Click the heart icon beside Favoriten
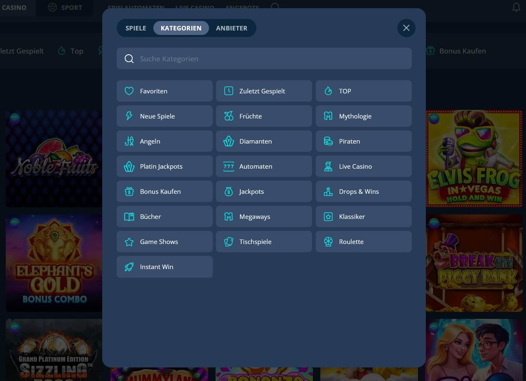Screen dimensions: 526x381 pyautogui.click(x=129, y=91)
